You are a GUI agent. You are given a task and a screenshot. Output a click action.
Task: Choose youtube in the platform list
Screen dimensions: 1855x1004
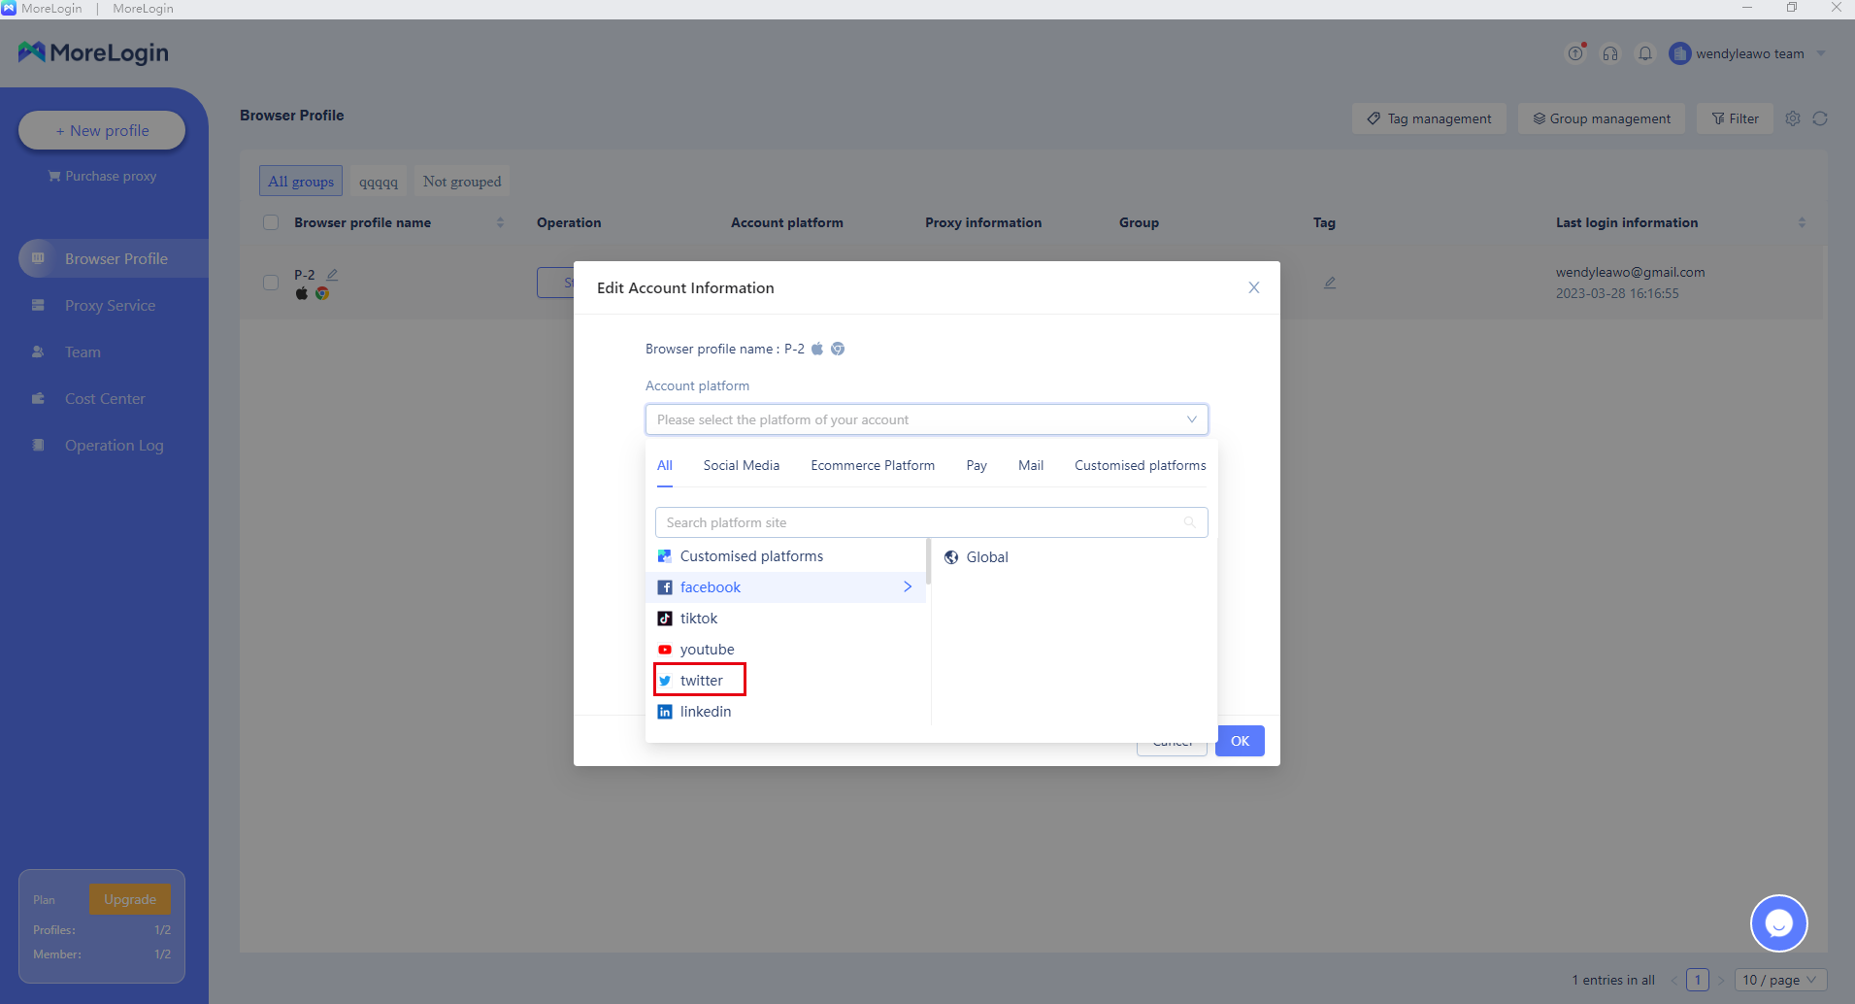[786, 650]
